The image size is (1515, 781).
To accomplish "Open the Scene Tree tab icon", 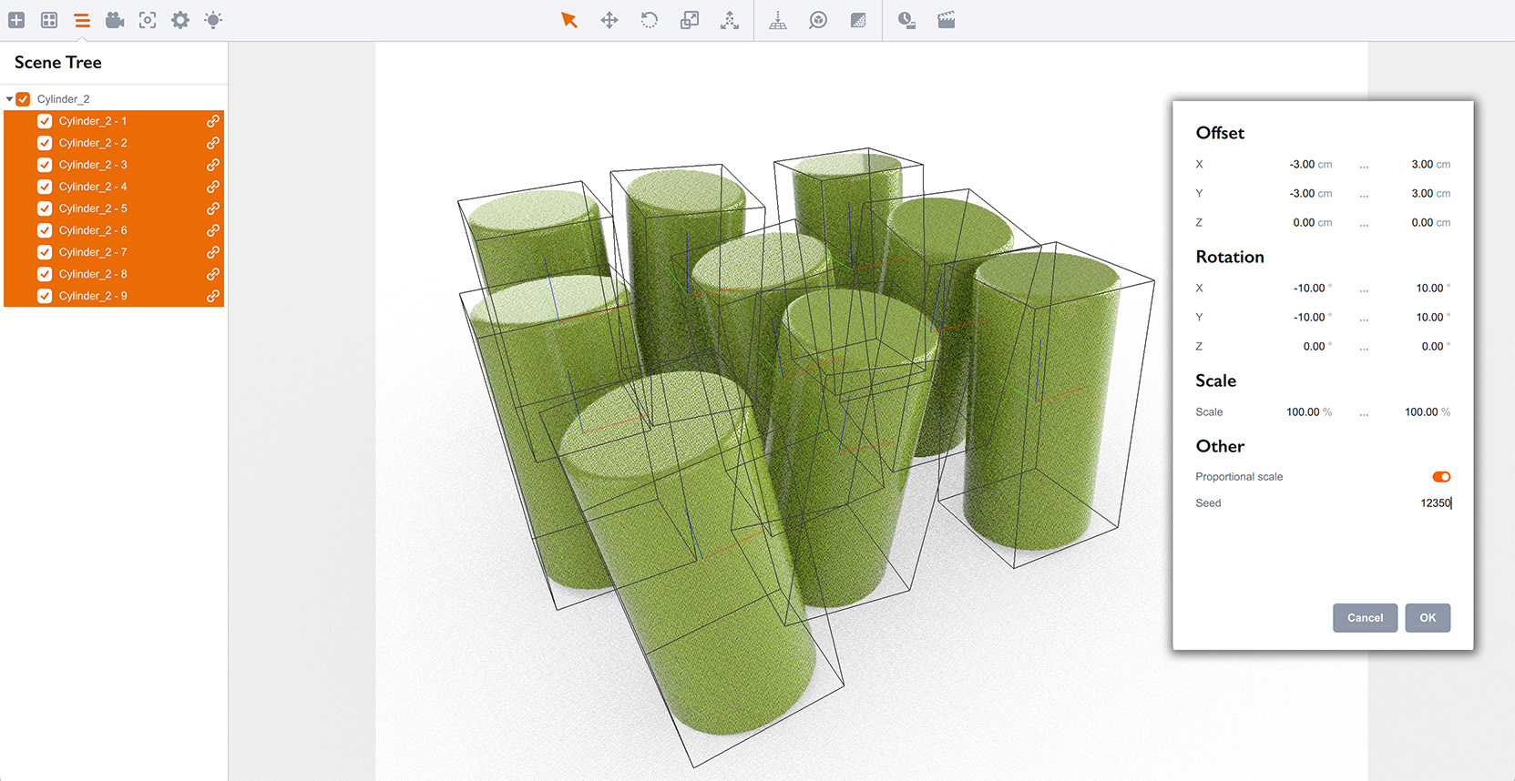I will [x=82, y=20].
